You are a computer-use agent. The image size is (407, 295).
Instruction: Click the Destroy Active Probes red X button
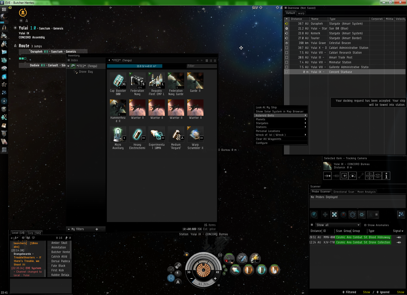coord(344,215)
